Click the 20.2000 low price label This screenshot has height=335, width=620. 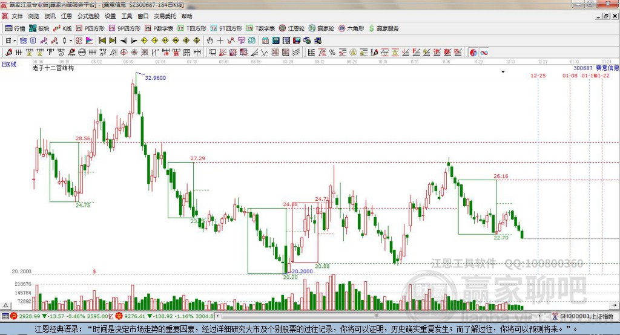302,272
